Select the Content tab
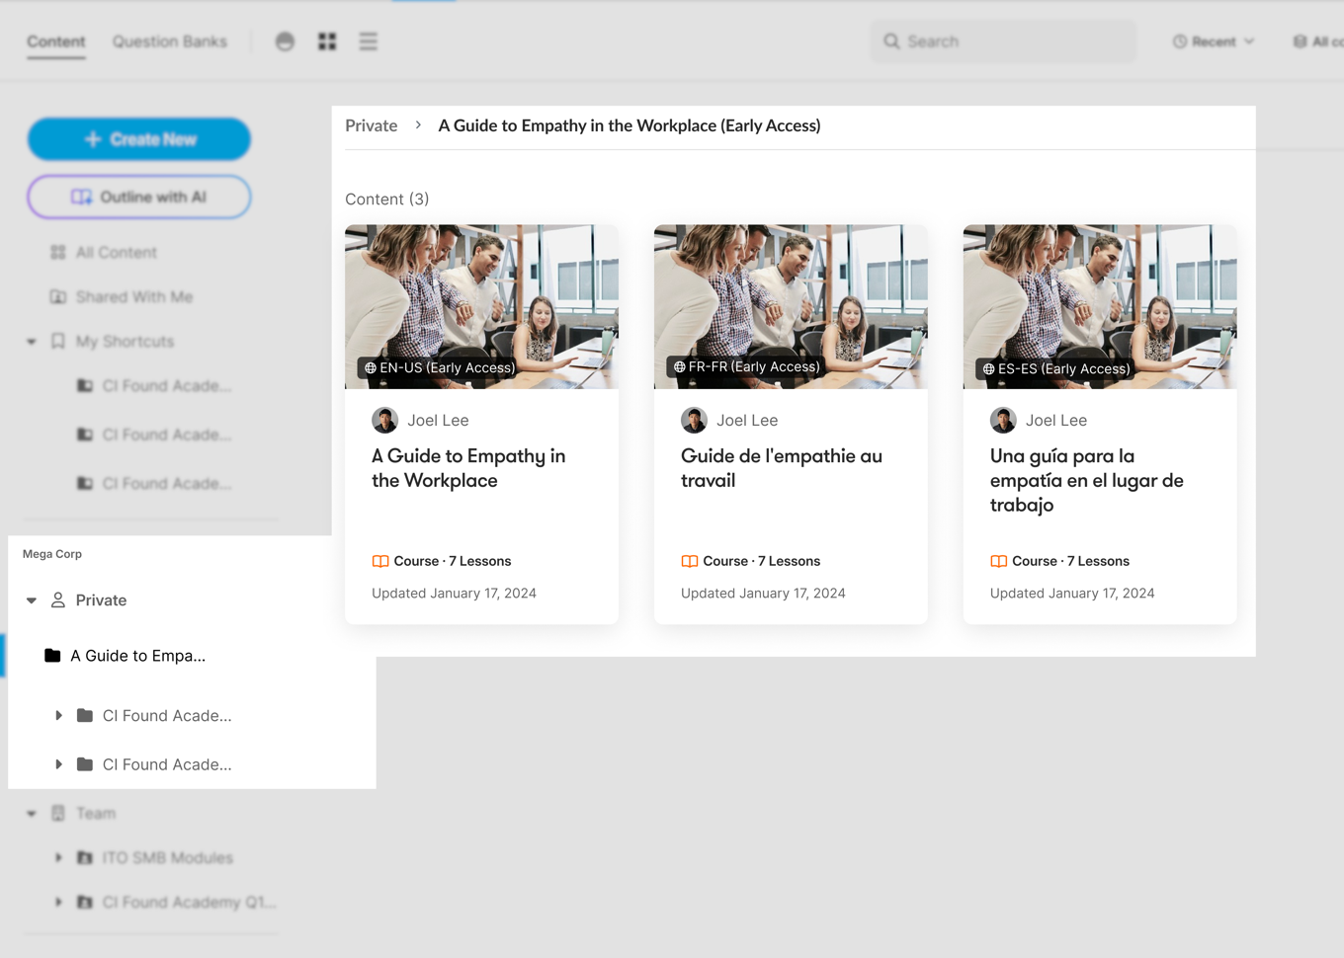Image resolution: width=1344 pixels, height=958 pixels. point(56,41)
